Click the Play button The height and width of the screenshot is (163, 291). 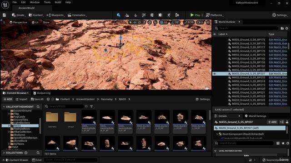click(195, 15)
